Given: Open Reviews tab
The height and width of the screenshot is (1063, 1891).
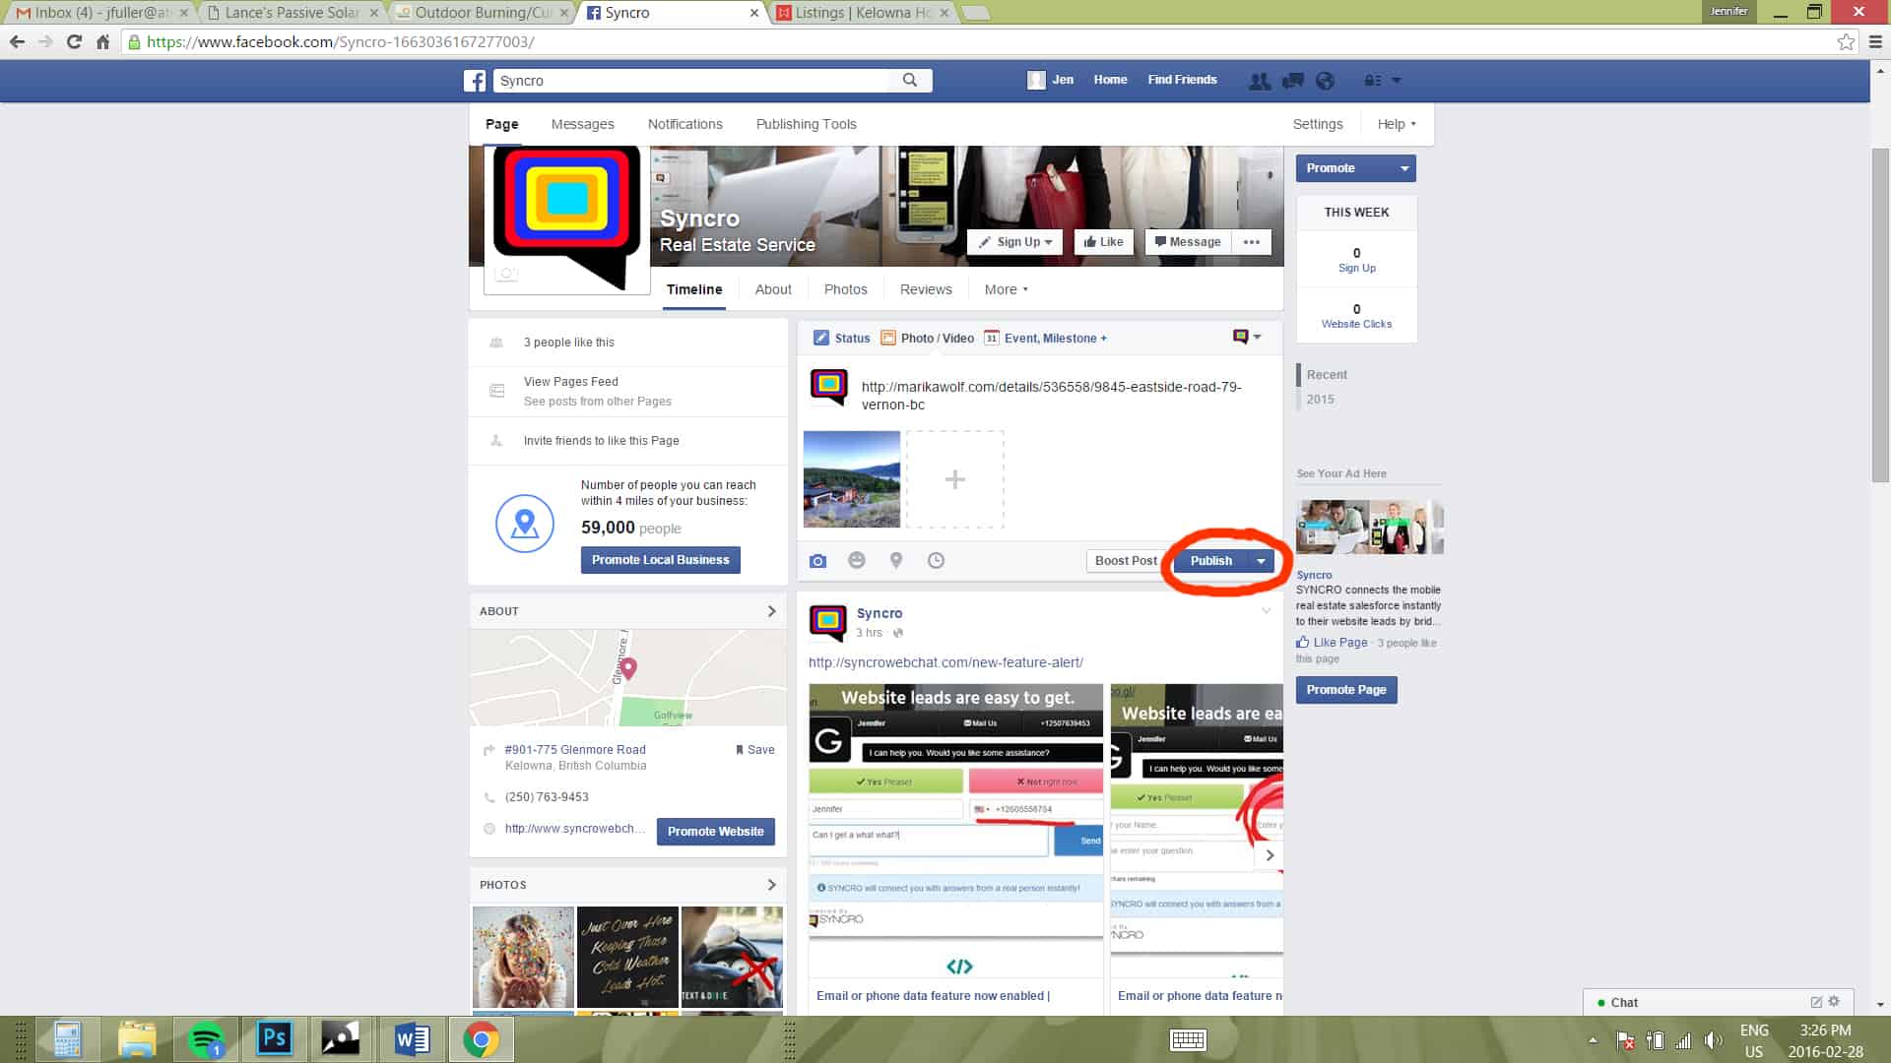Looking at the screenshot, I should pyautogui.click(x=925, y=289).
